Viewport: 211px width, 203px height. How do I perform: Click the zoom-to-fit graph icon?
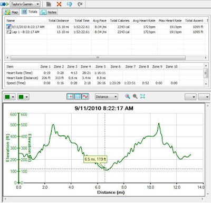tap(142, 96)
